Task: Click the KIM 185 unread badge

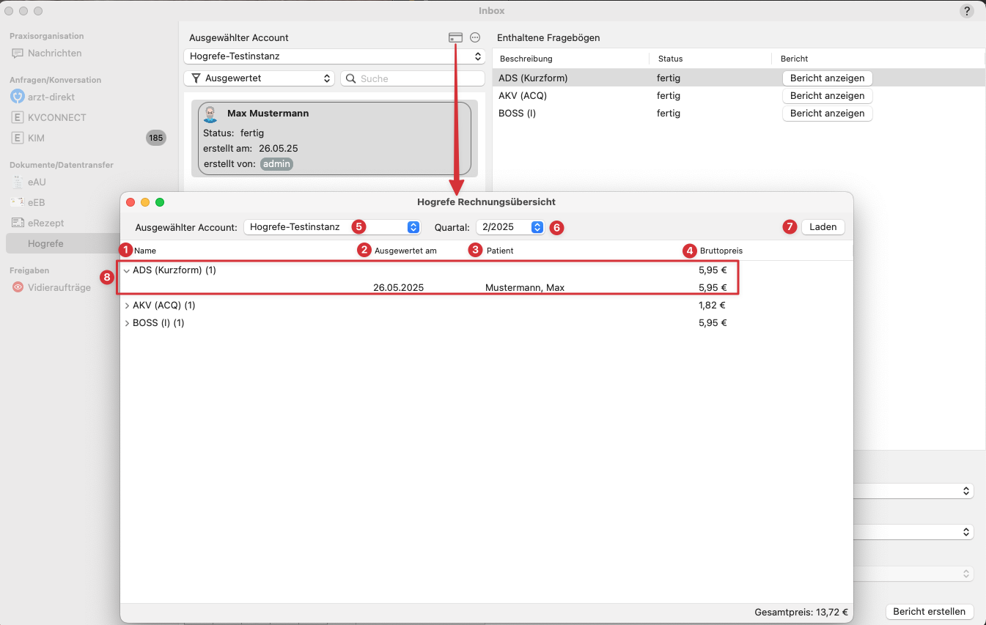Action: (x=156, y=138)
